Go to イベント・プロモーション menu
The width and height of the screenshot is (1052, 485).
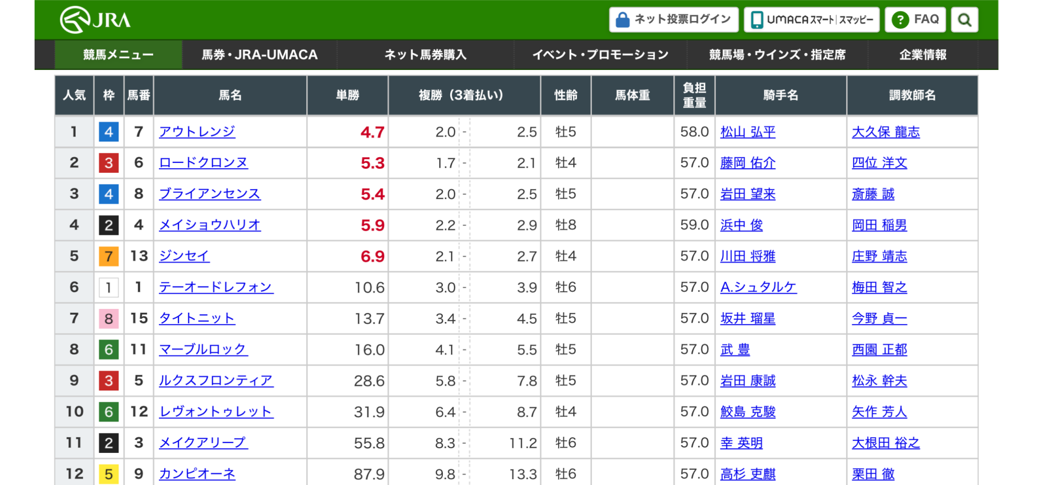pos(600,55)
